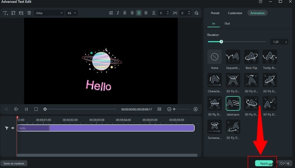Enable center text alignment
The image size is (295, 168).
tap(138, 13)
